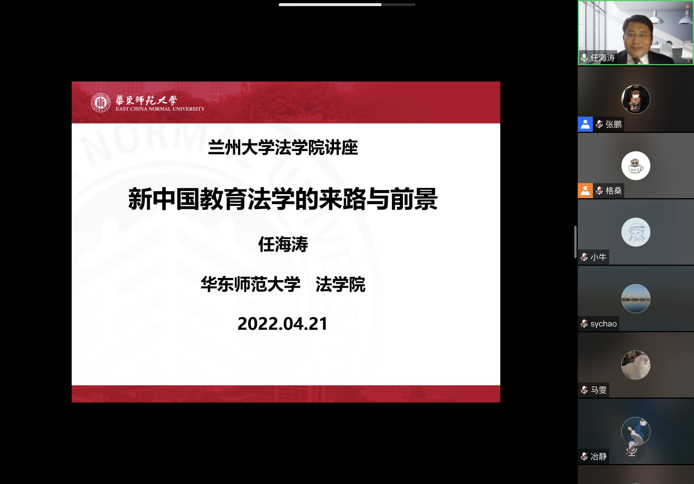694x484 pixels.
Task: Click the presenter name 任海涛 on slide
Action: click(283, 244)
